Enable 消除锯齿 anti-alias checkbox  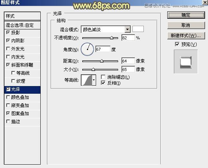tap(103, 77)
